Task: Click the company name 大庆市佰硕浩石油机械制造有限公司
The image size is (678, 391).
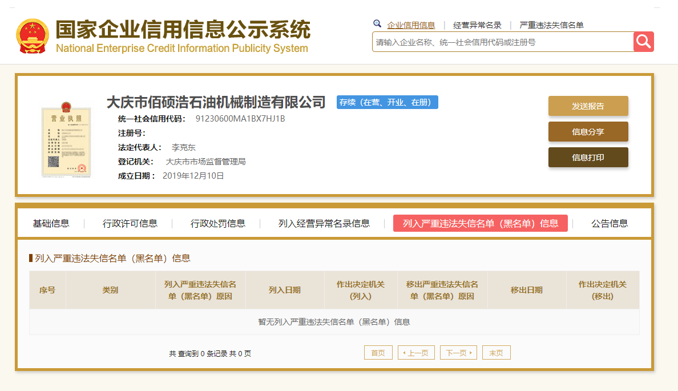Action: (216, 102)
